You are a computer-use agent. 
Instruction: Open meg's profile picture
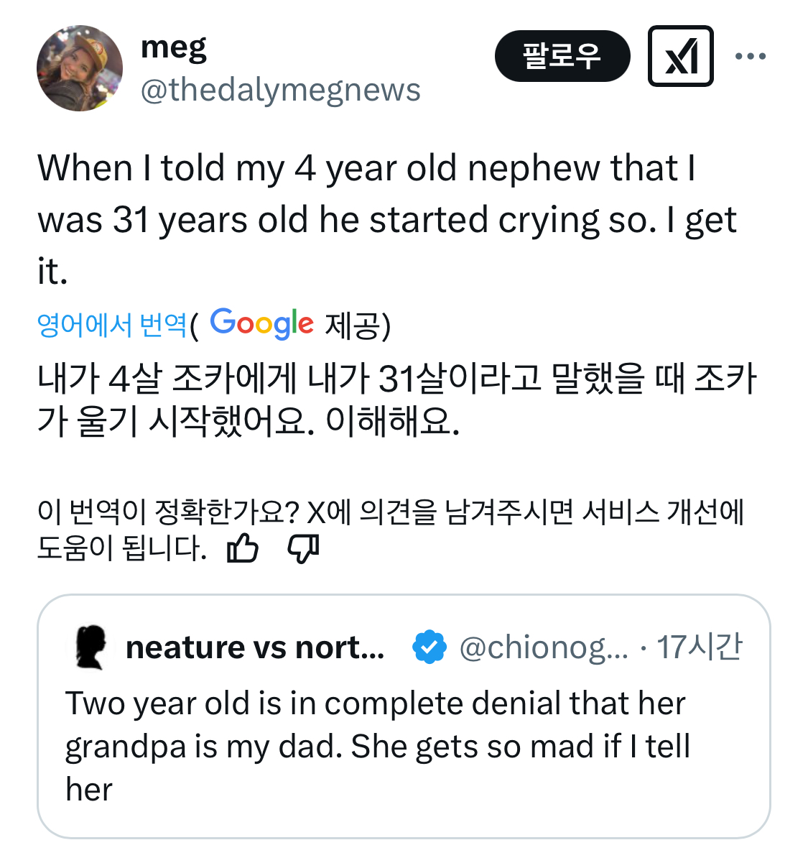click(x=80, y=68)
